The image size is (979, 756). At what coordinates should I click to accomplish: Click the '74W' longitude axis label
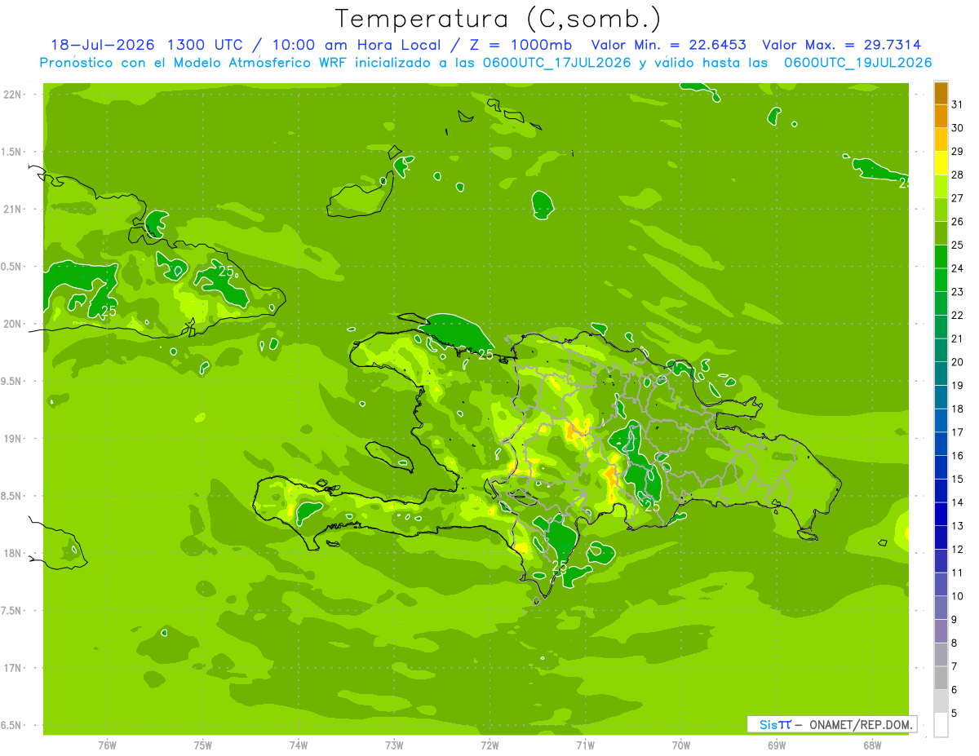(298, 745)
